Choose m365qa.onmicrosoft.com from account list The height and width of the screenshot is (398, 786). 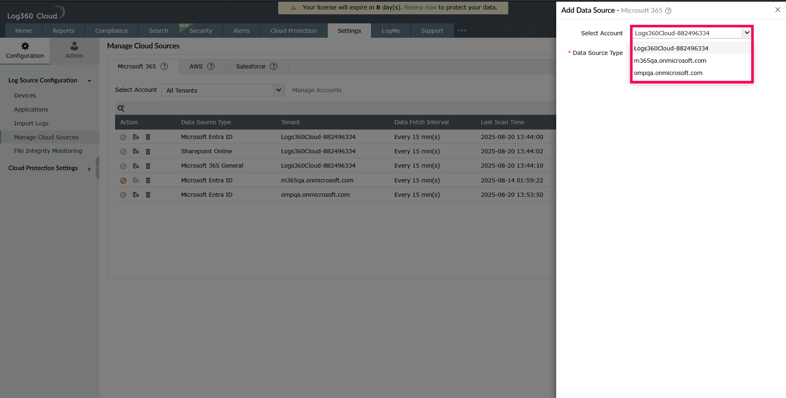coord(692,61)
